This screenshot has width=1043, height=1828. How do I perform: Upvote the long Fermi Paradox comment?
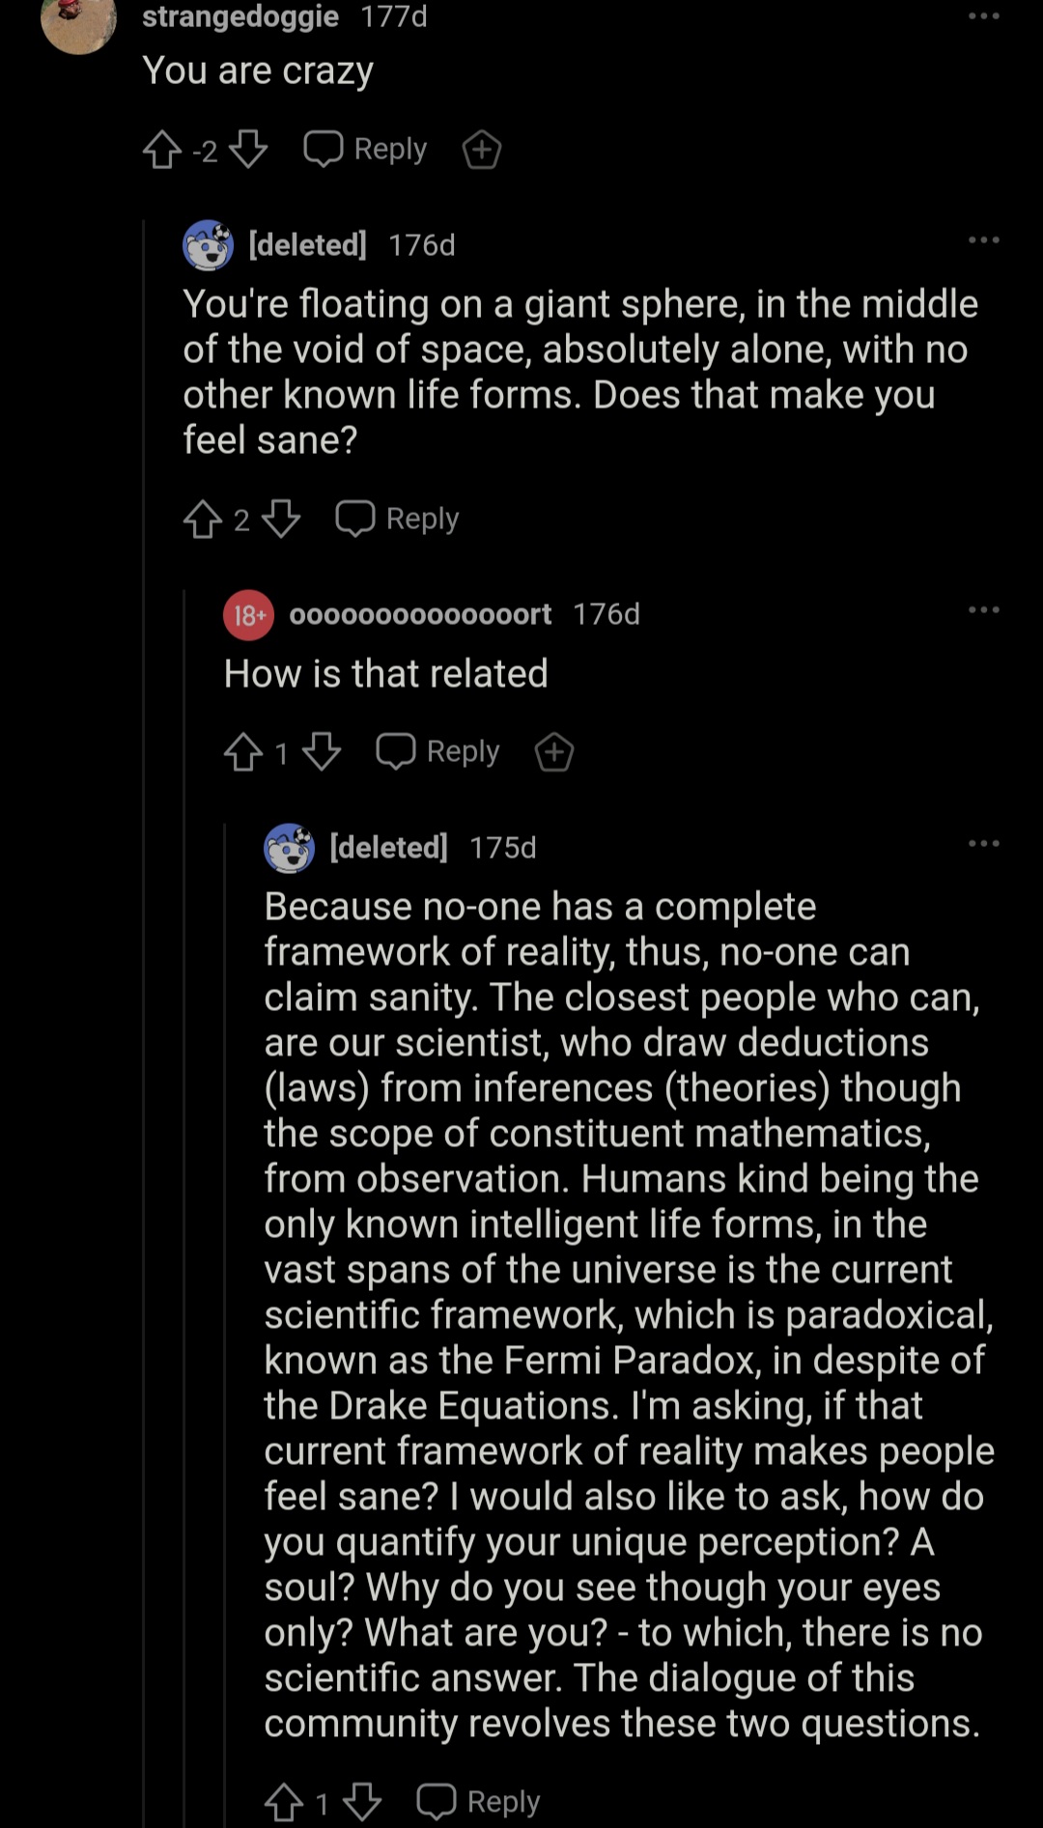284,1802
